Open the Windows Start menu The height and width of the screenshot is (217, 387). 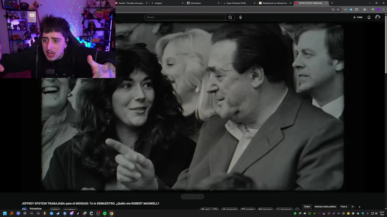[5, 213]
